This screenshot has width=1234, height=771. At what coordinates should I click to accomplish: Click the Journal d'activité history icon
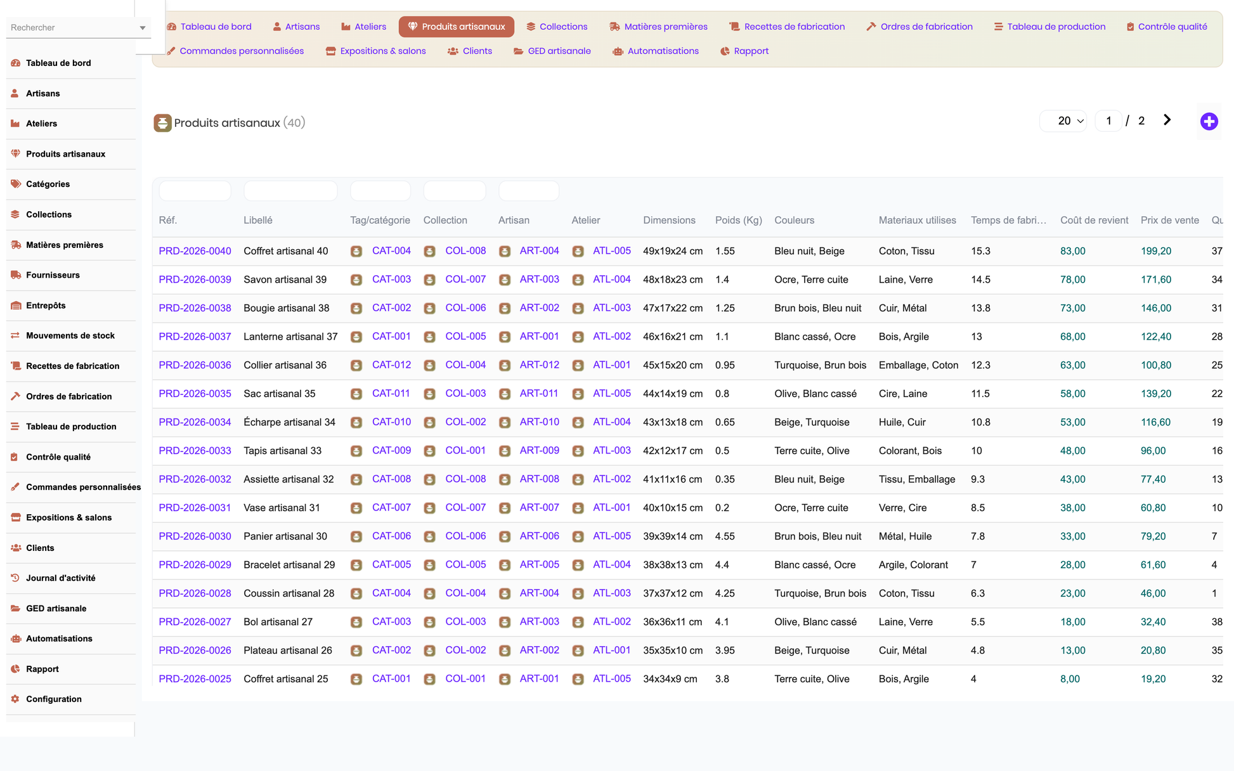tap(15, 578)
